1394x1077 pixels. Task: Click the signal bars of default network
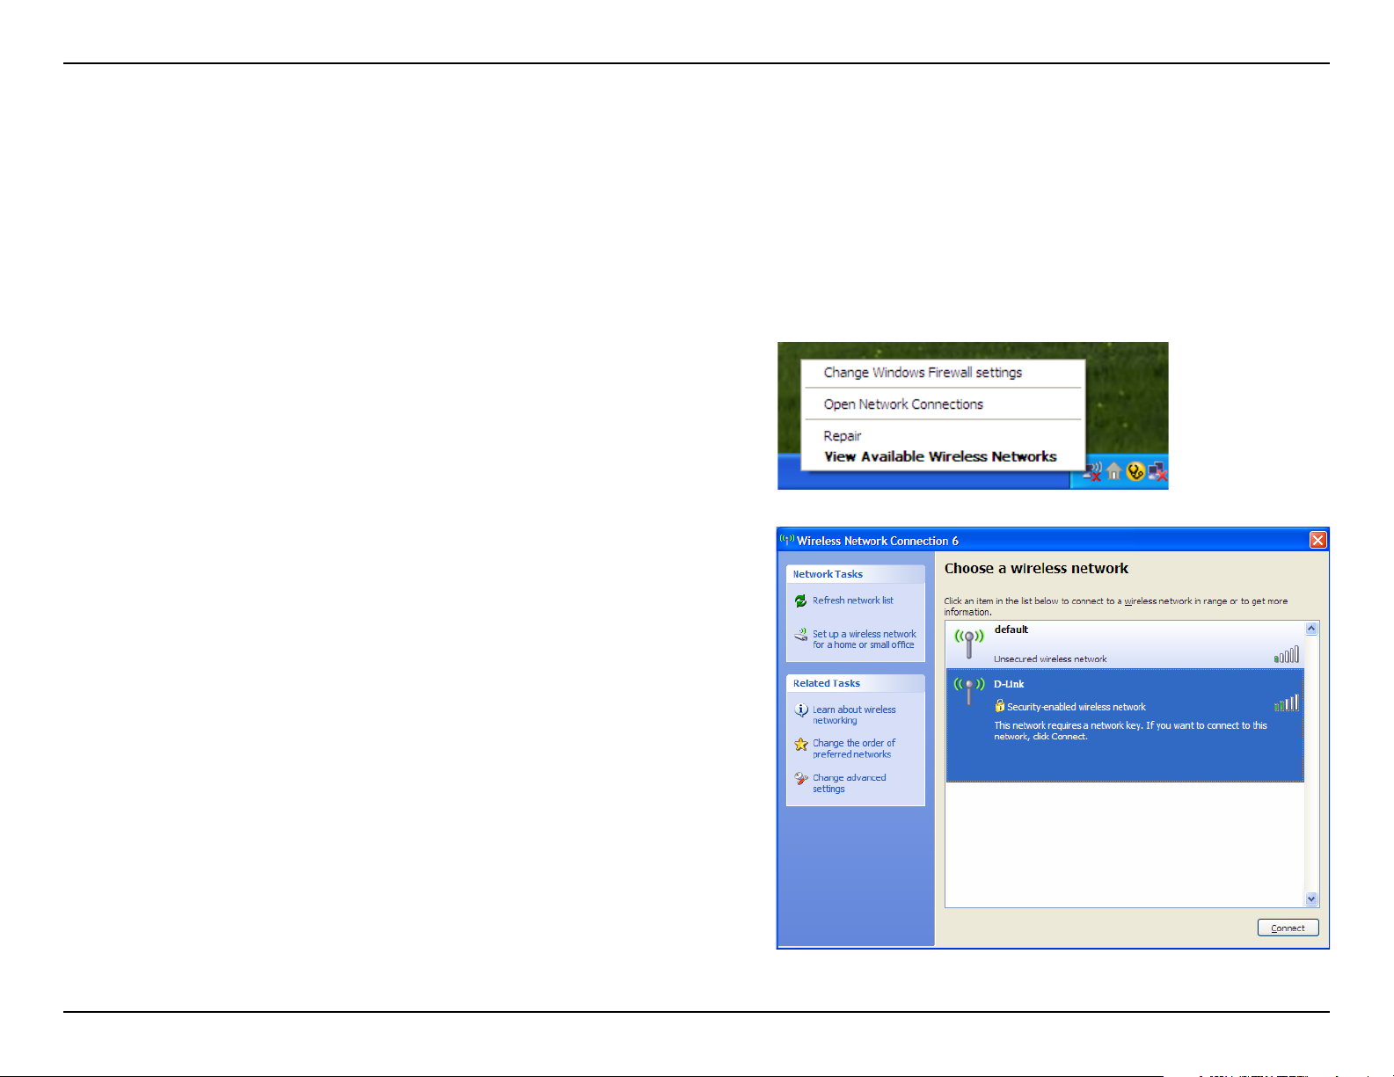(1287, 654)
